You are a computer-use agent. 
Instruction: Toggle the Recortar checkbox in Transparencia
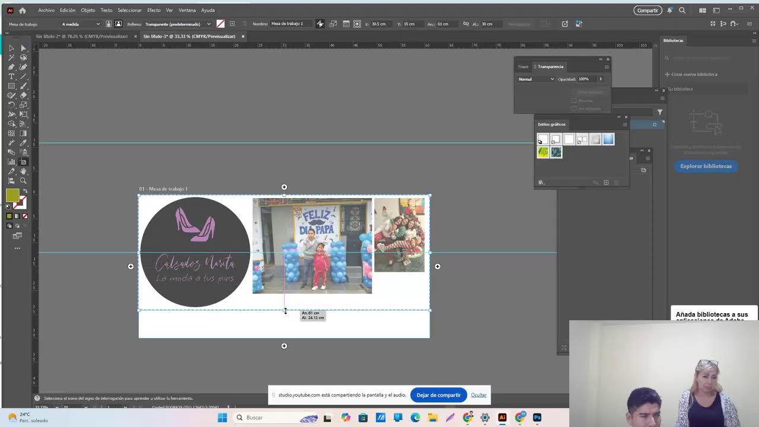coord(574,101)
